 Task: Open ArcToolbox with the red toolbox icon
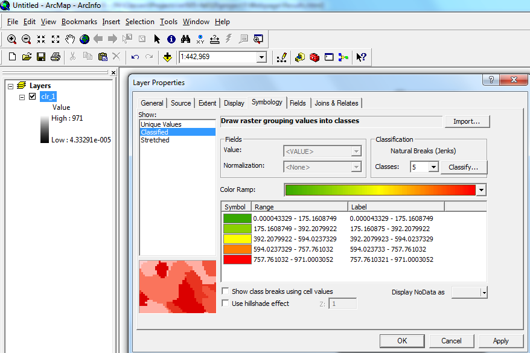pos(314,57)
